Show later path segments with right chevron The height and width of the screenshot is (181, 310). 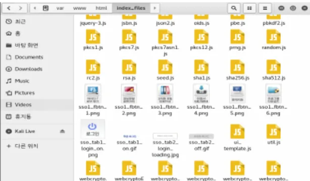pyautogui.click(x=155, y=8)
